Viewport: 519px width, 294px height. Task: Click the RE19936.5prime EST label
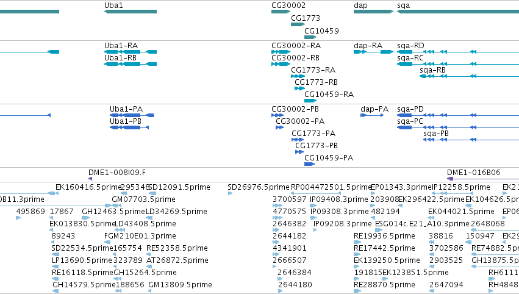[384, 236]
